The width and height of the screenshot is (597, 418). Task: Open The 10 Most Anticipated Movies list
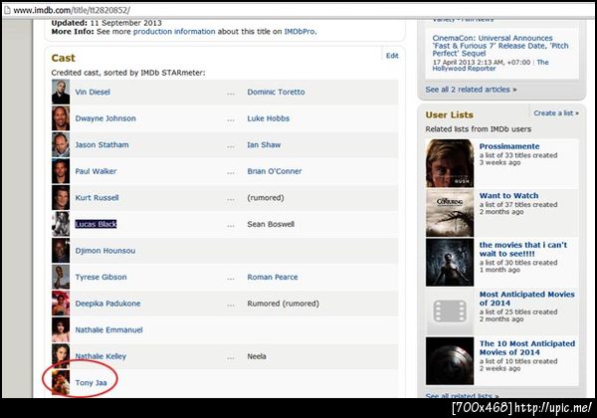[x=527, y=348]
